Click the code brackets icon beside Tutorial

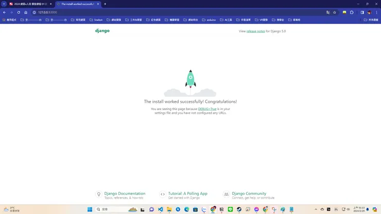[163, 194]
